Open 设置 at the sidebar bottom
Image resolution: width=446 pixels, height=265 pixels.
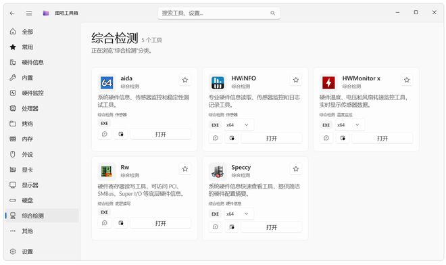pyautogui.click(x=41, y=252)
